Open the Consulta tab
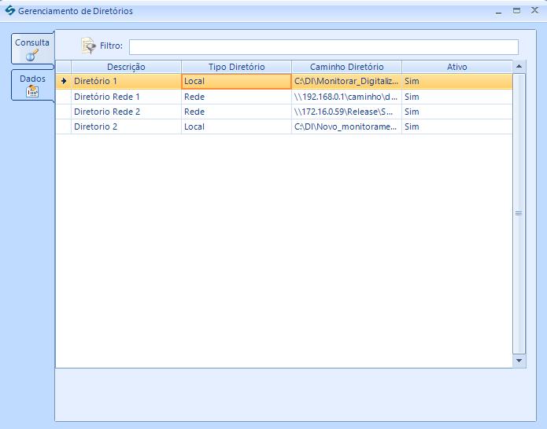Image resolution: width=547 pixels, height=429 pixels. tap(32, 49)
